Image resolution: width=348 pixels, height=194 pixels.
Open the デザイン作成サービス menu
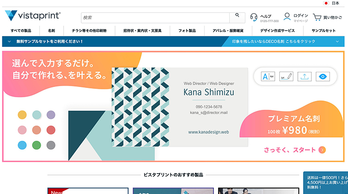277,31
